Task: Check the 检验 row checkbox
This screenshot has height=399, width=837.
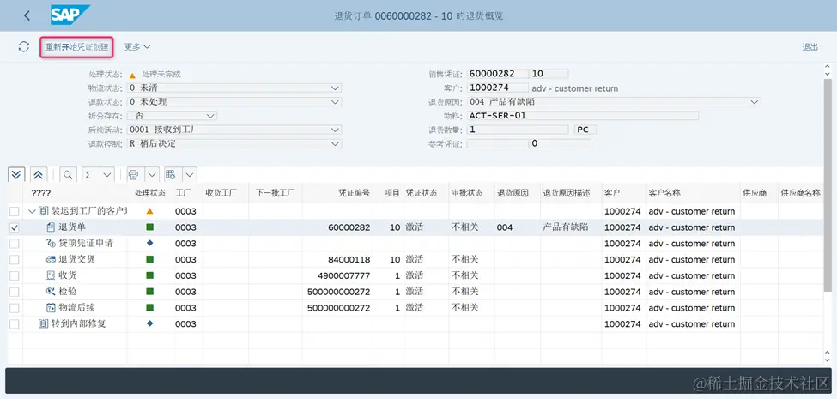Action: (x=15, y=292)
